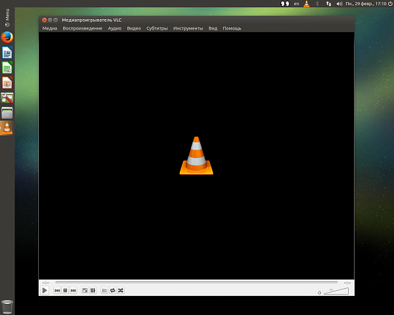Click the quotation marks tray indicator

[285, 3]
